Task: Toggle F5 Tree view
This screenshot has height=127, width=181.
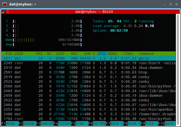Action: click(80, 123)
